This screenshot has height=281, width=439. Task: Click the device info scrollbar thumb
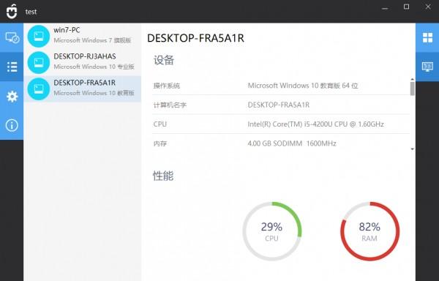click(x=413, y=89)
